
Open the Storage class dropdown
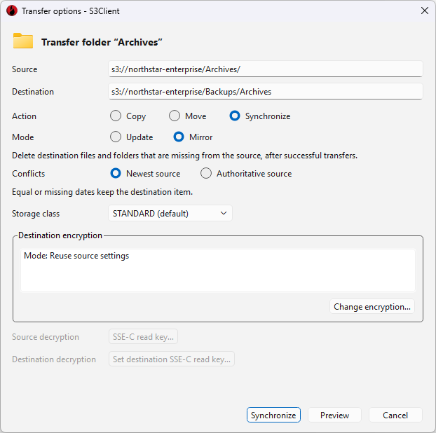pos(170,214)
